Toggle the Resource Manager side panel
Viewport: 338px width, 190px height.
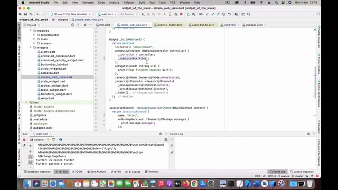(19, 58)
